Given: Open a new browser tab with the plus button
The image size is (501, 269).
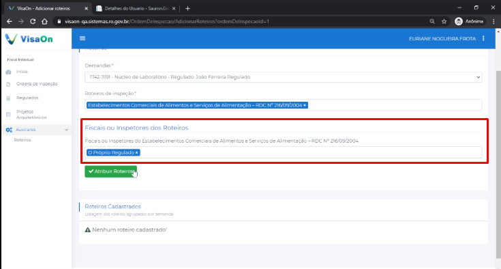Looking at the screenshot, I should coord(187,9).
